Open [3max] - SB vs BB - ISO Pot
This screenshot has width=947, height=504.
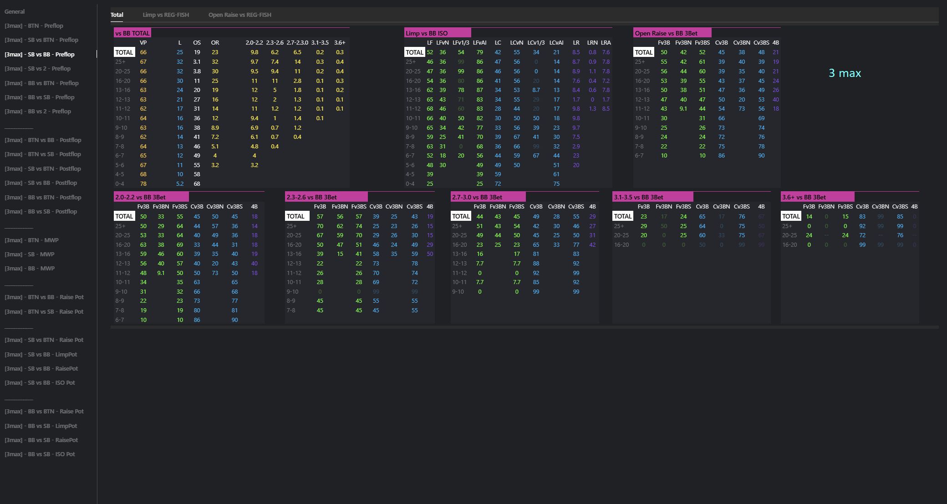pyautogui.click(x=40, y=383)
